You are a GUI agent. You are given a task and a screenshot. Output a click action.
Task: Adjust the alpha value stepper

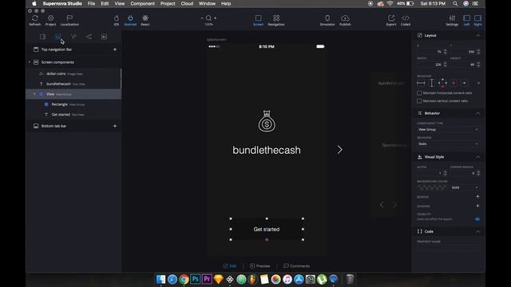coord(446,173)
